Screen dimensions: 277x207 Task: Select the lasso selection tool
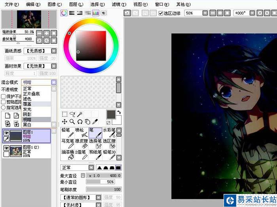[x=72, y=114]
